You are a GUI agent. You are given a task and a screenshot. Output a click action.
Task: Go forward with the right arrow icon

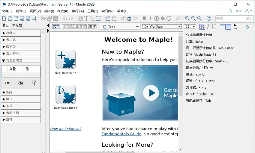click(x=135, y=18)
